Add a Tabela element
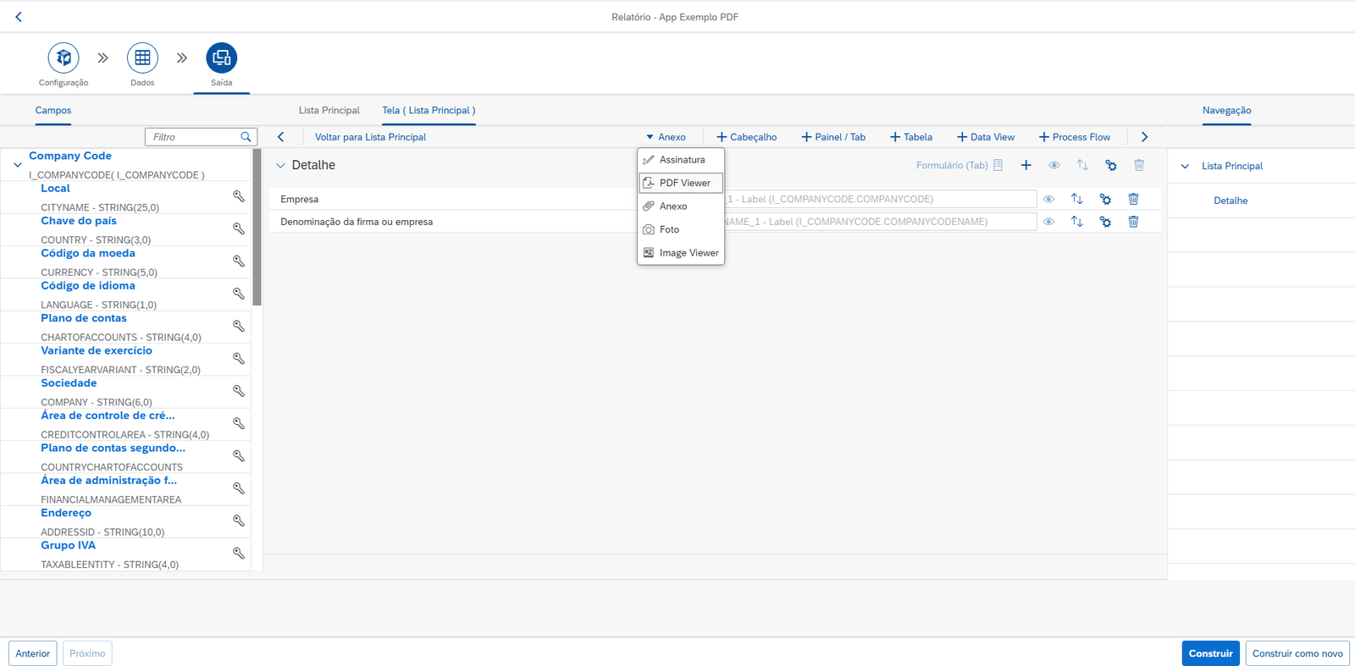1355x666 pixels. click(x=911, y=137)
